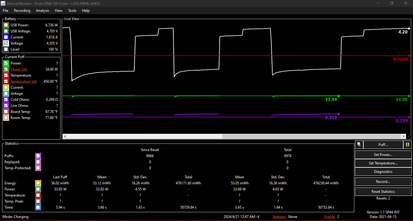The image size is (413, 221).
Task: Click left arrow of the Live View scrollbar
Action: tap(65, 137)
